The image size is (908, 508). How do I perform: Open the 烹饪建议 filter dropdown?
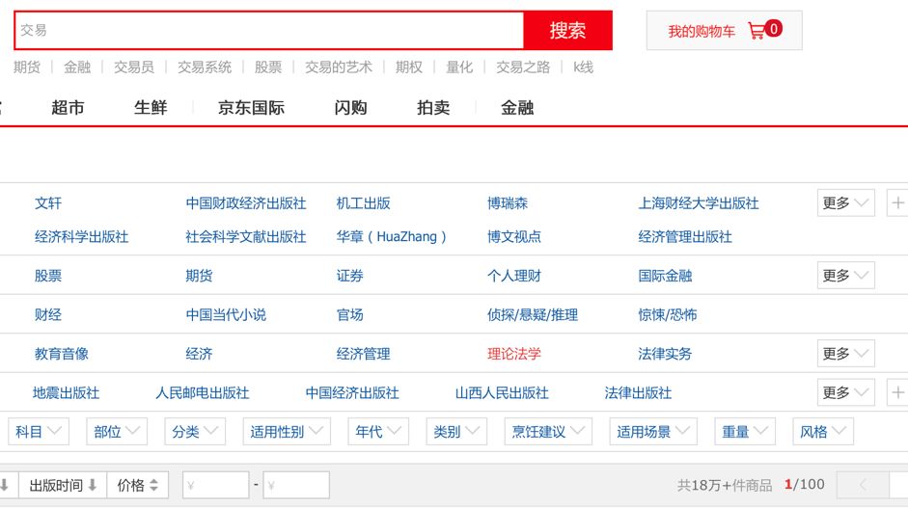548,432
